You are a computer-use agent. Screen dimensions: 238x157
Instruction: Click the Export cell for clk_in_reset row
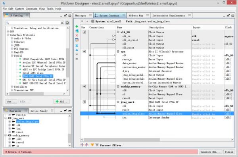[207, 40]
